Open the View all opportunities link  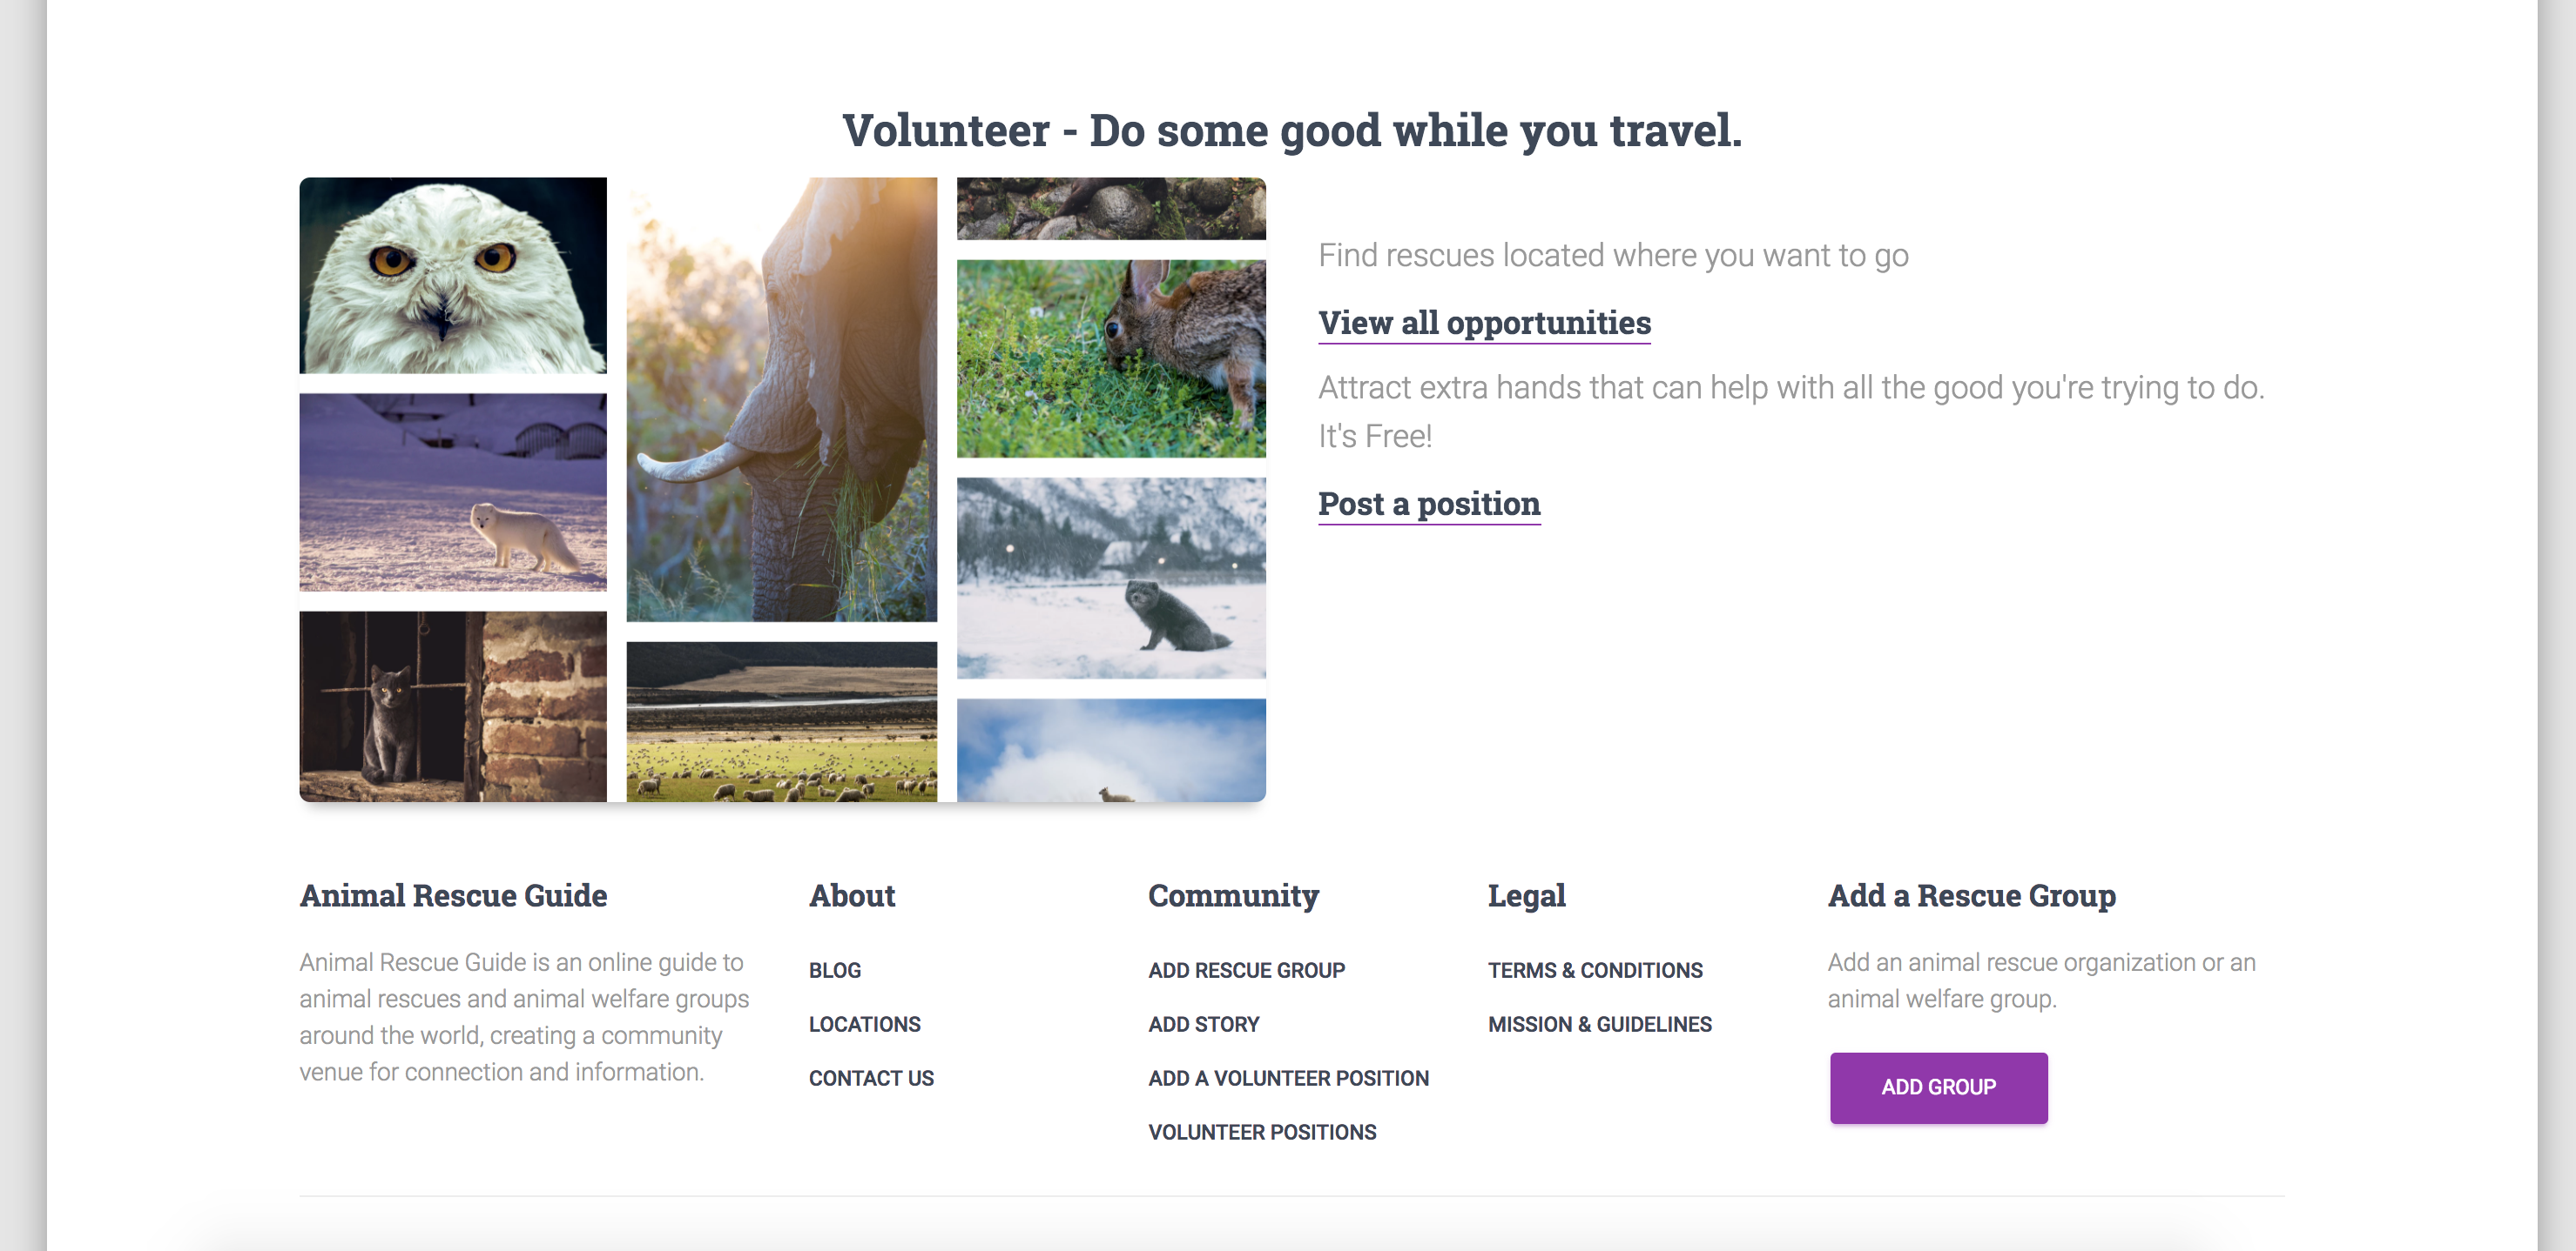pos(1483,322)
